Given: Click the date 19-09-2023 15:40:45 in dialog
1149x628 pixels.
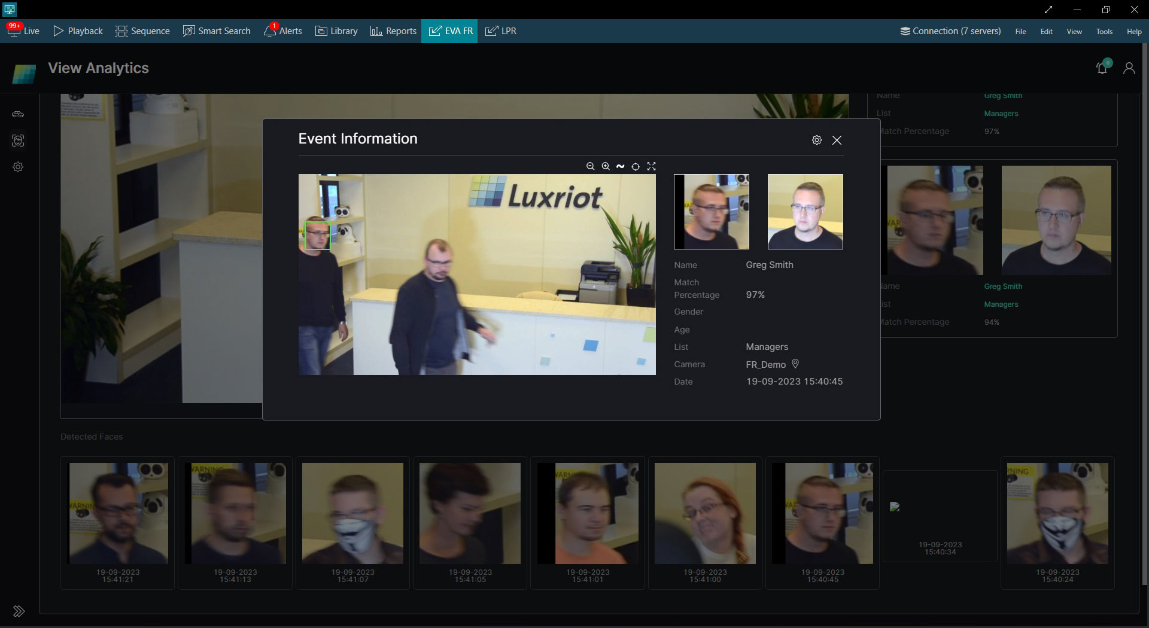Looking at the screenshot, I should pos(795,382).
